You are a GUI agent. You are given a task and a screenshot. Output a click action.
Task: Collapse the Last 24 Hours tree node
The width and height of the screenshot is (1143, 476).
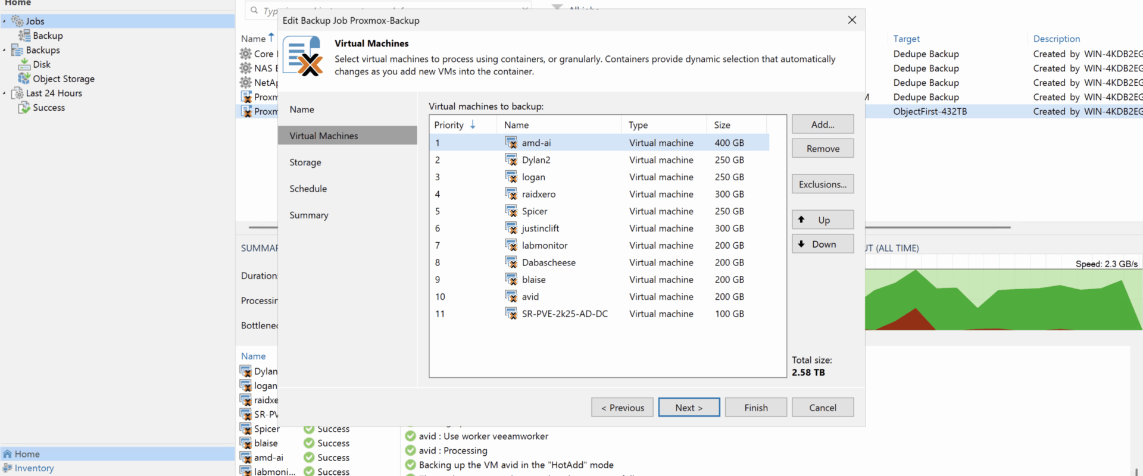click(x=4, y=93)
